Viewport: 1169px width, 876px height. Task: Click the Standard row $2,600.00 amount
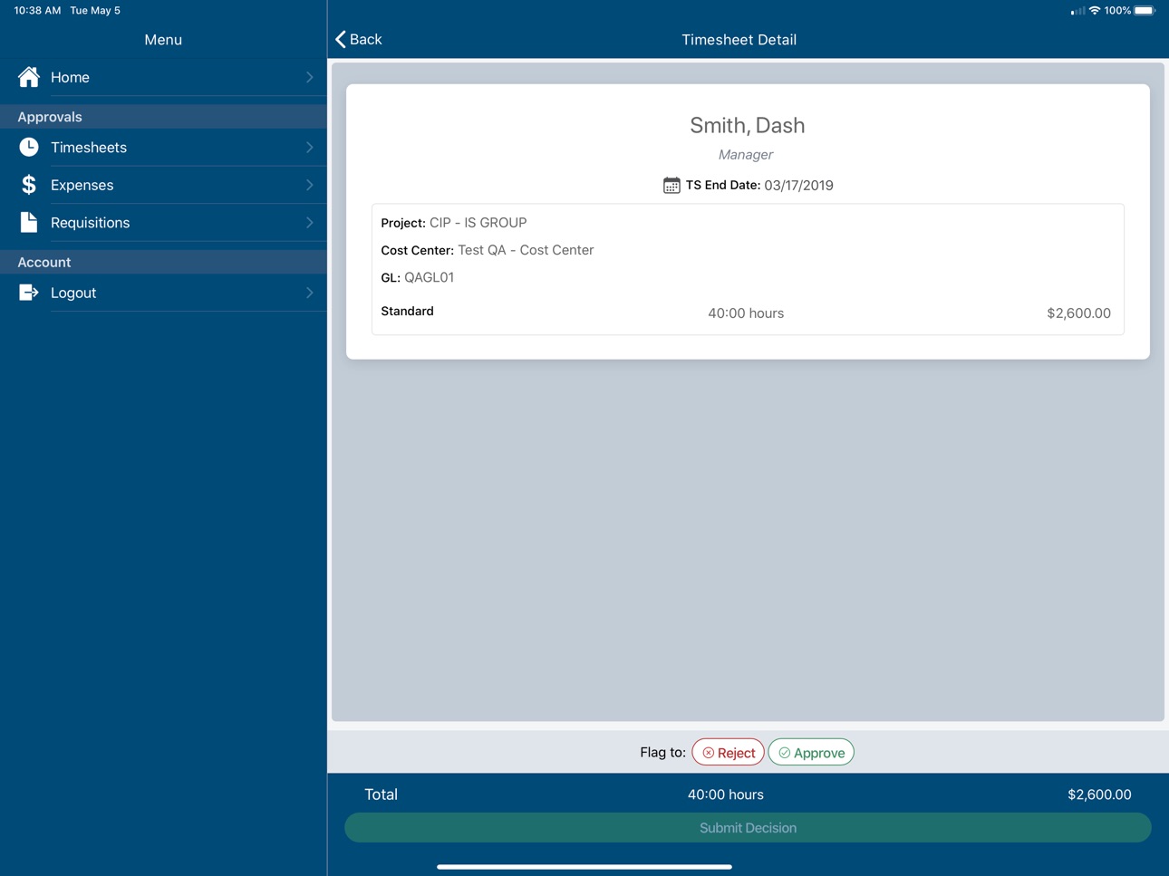1078,313
